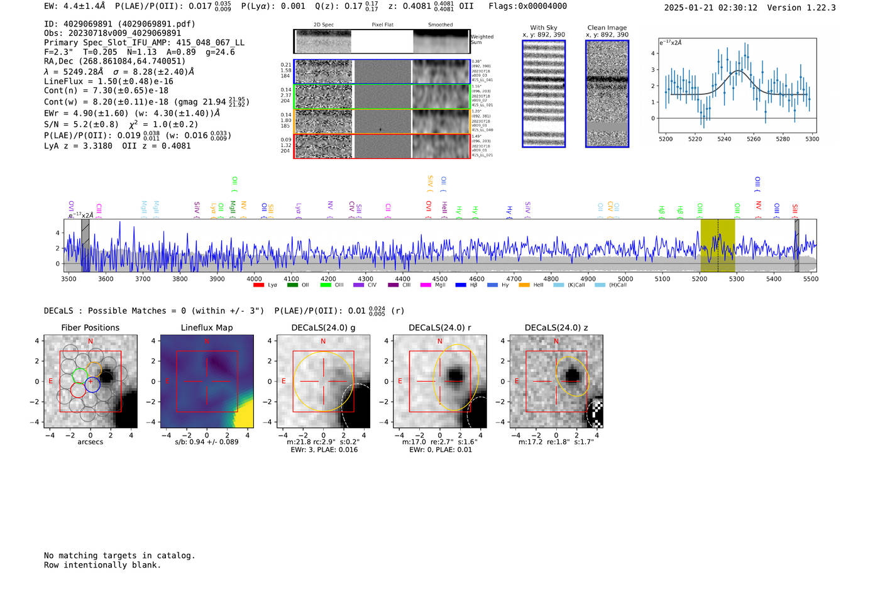Click the MgII magenta legend swatch

(x=426, y=285)
